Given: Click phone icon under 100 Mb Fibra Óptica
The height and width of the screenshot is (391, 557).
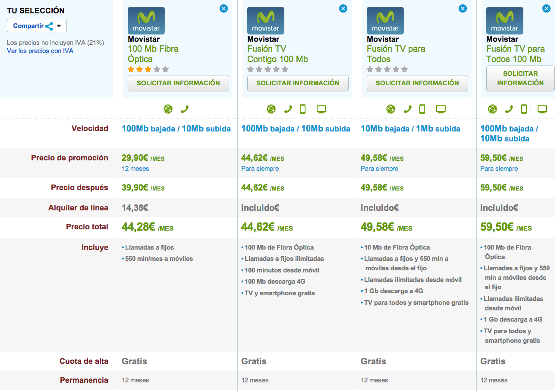Looking at the screenshot, I should click(185, 109).
